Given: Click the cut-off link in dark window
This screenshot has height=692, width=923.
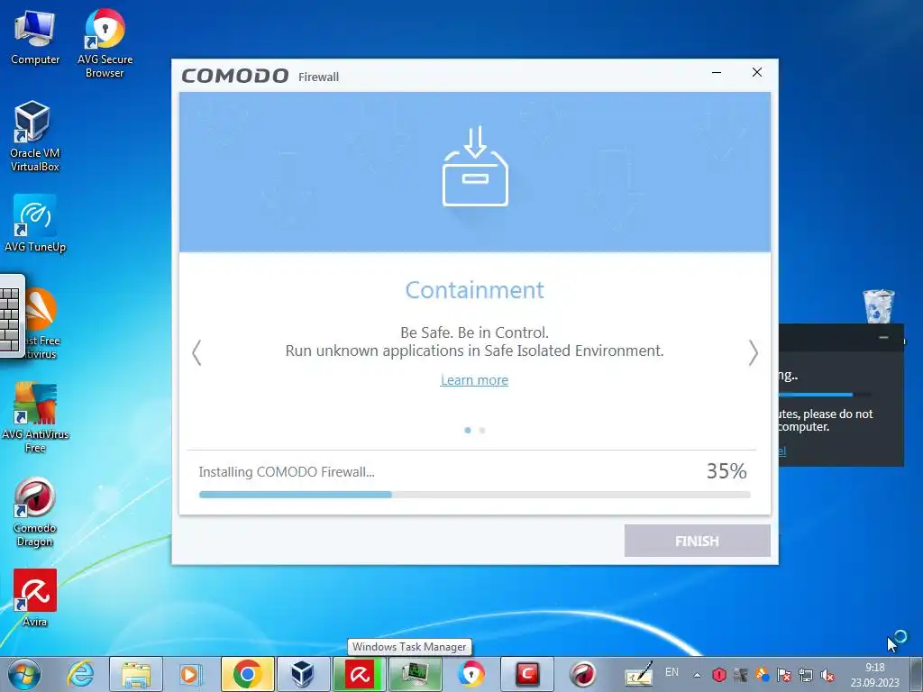Looking at the screenshot, I should click(x=781, y=451).
